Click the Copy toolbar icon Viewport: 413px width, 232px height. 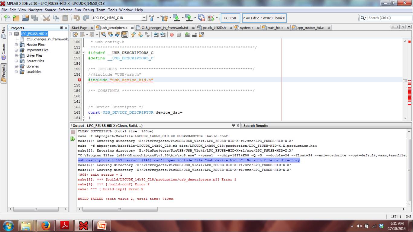[56, 18]
